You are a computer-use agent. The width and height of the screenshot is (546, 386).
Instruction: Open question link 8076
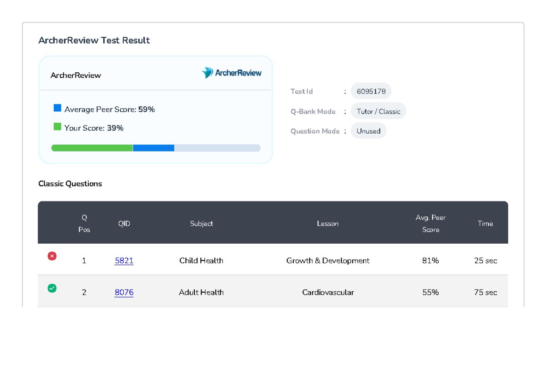(124, 292)
